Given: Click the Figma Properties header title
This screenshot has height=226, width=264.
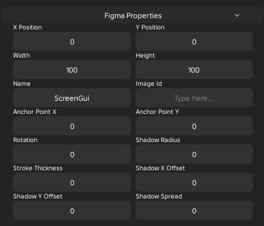Looking at the screenshot, I should click(x=133, y=16).
